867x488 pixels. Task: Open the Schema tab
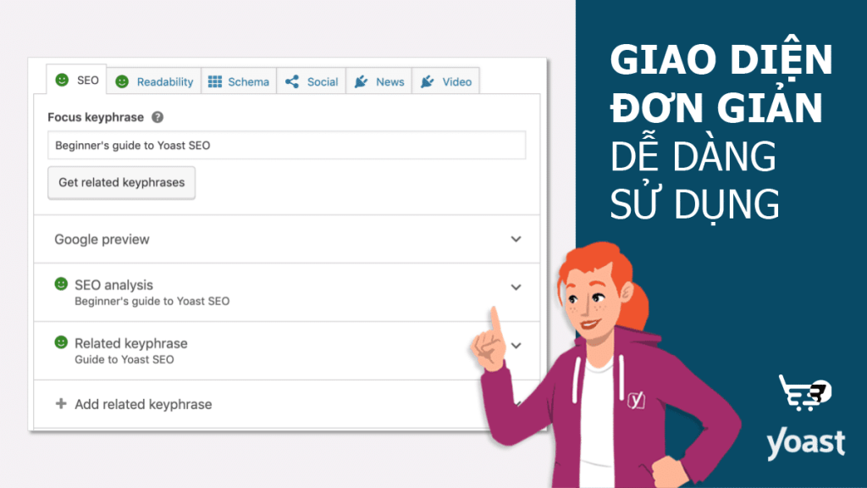click(x=239, y=82)
